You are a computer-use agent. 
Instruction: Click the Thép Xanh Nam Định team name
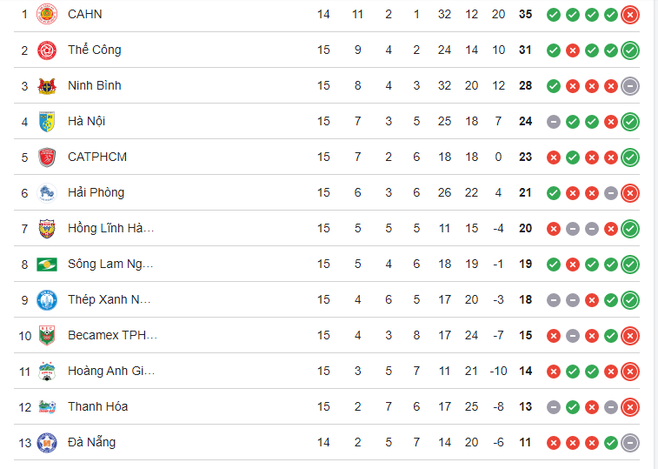[109, 300]
